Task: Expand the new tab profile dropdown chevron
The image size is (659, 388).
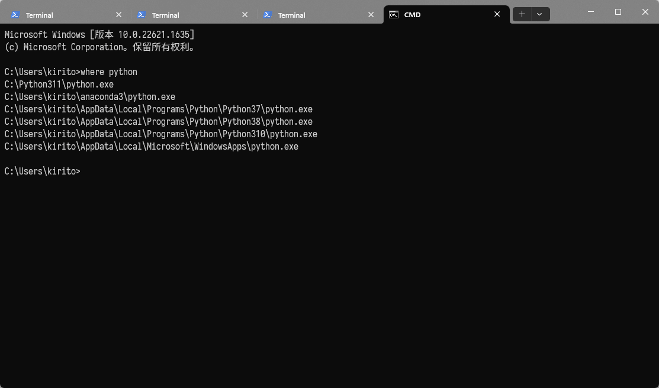Action: pos(539,14)
